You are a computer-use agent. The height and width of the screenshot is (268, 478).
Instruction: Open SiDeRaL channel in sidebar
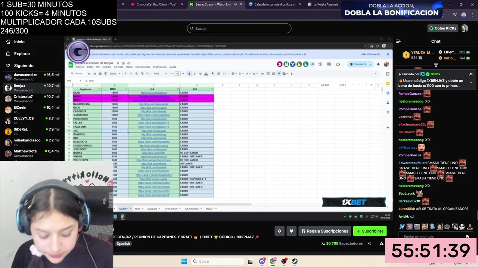click(x=32, y=131)
